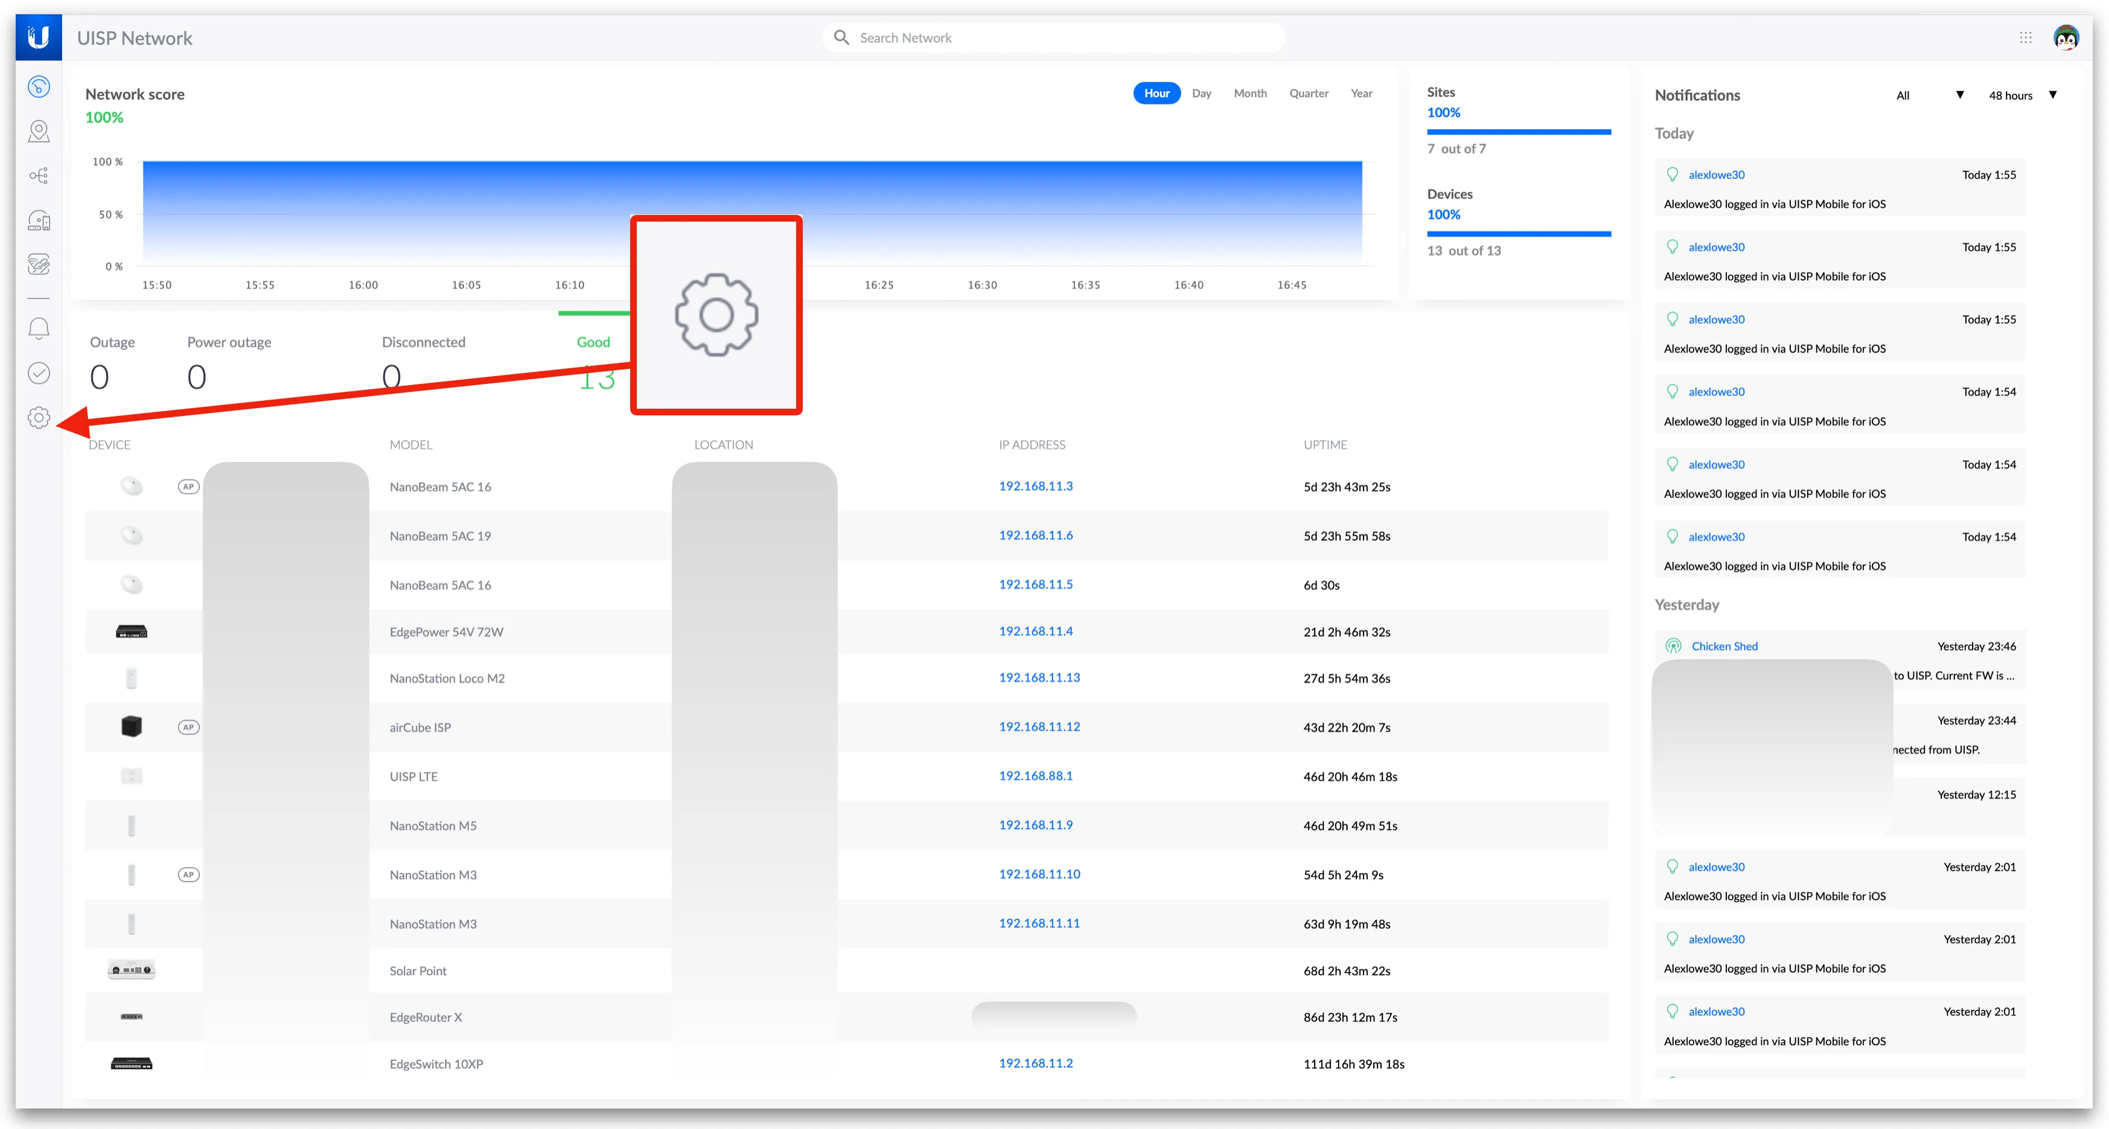This screenshot has width=2109, height=1129.
Task: Click the UISP logo in top left
Action: [39, 37]
